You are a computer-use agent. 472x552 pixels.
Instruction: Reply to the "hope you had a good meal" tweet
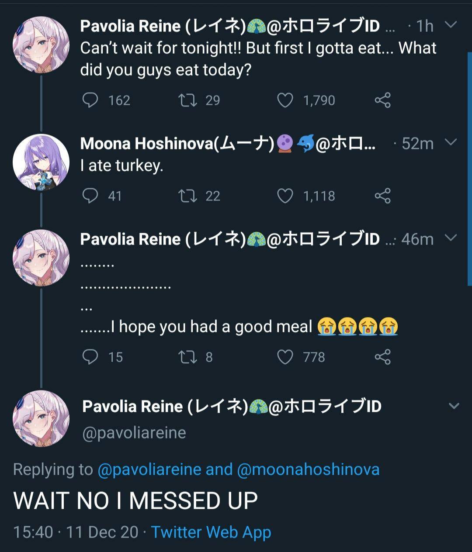(x=90, y=357)
